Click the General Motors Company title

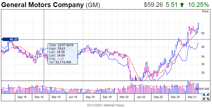42,5
